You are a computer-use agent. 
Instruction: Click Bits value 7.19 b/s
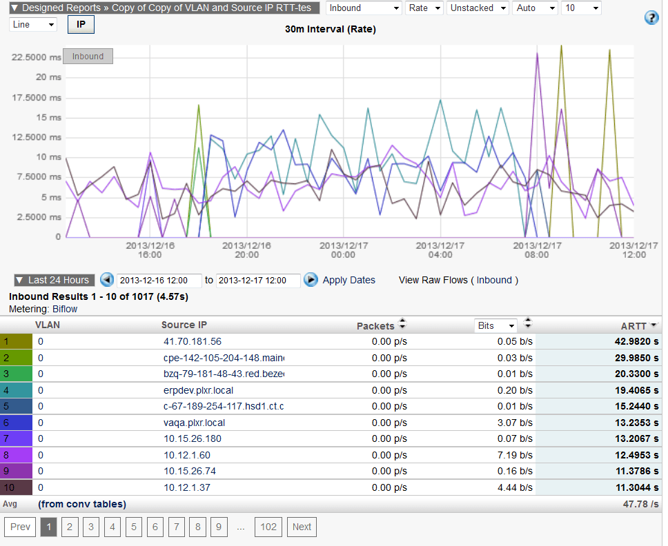pyautogui.click(x=515, y=455)
